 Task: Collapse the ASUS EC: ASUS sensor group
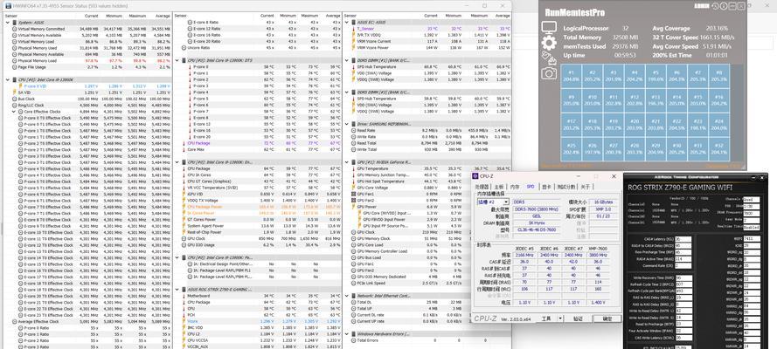coord(347,23)
